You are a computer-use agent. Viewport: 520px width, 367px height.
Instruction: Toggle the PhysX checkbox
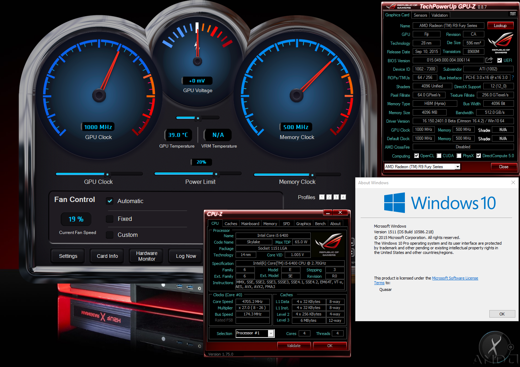(459, 156)
